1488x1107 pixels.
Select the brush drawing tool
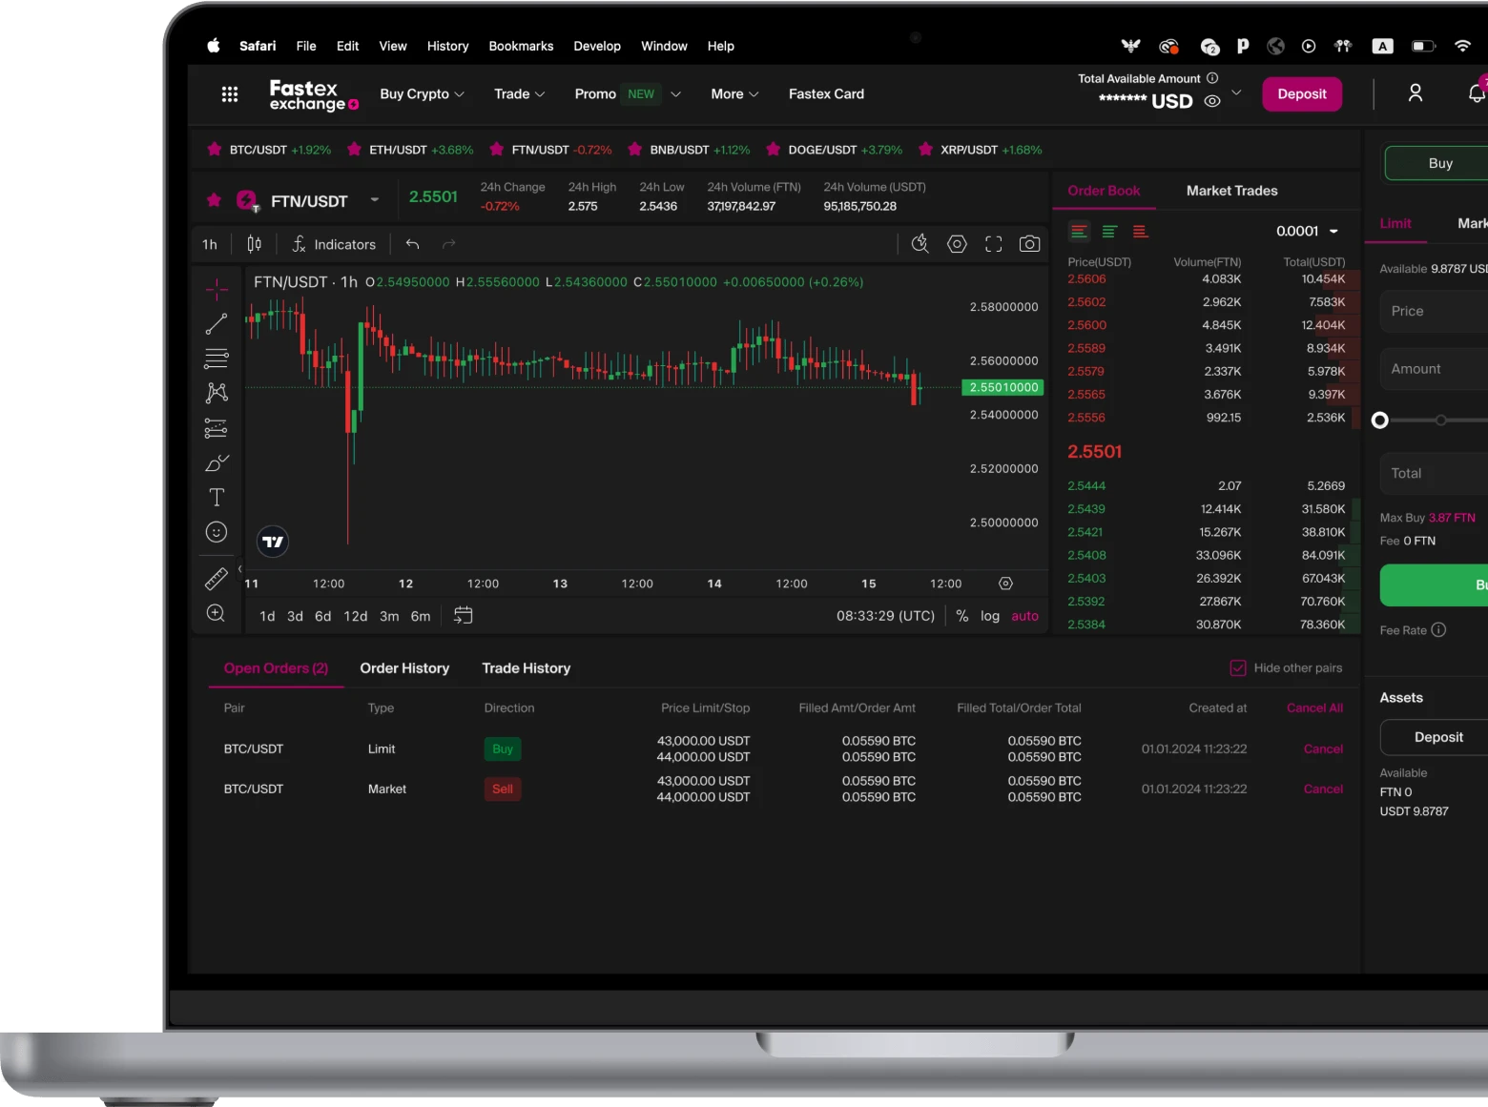click(217, 463)
